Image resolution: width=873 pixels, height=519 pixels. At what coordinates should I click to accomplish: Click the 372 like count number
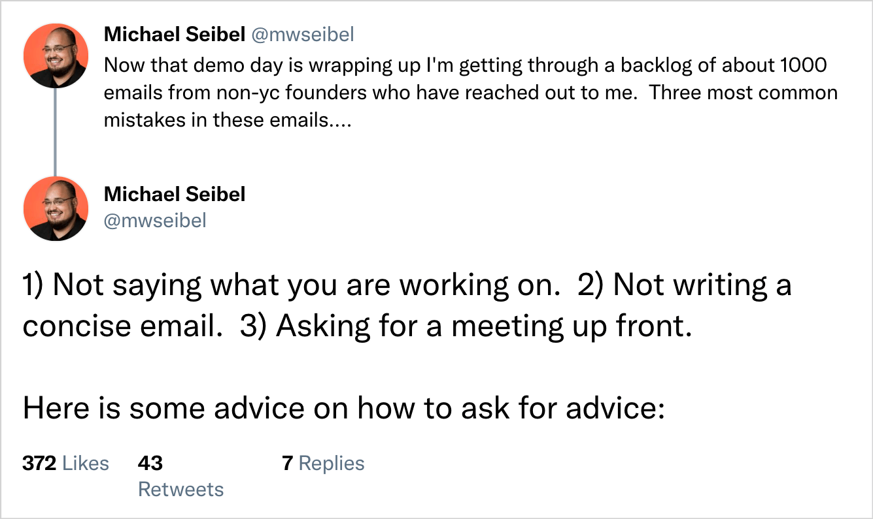pos(39,464)
